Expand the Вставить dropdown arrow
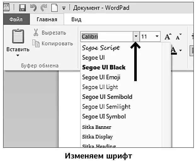This screenshot has height=161, width=196. click(18, 55)
